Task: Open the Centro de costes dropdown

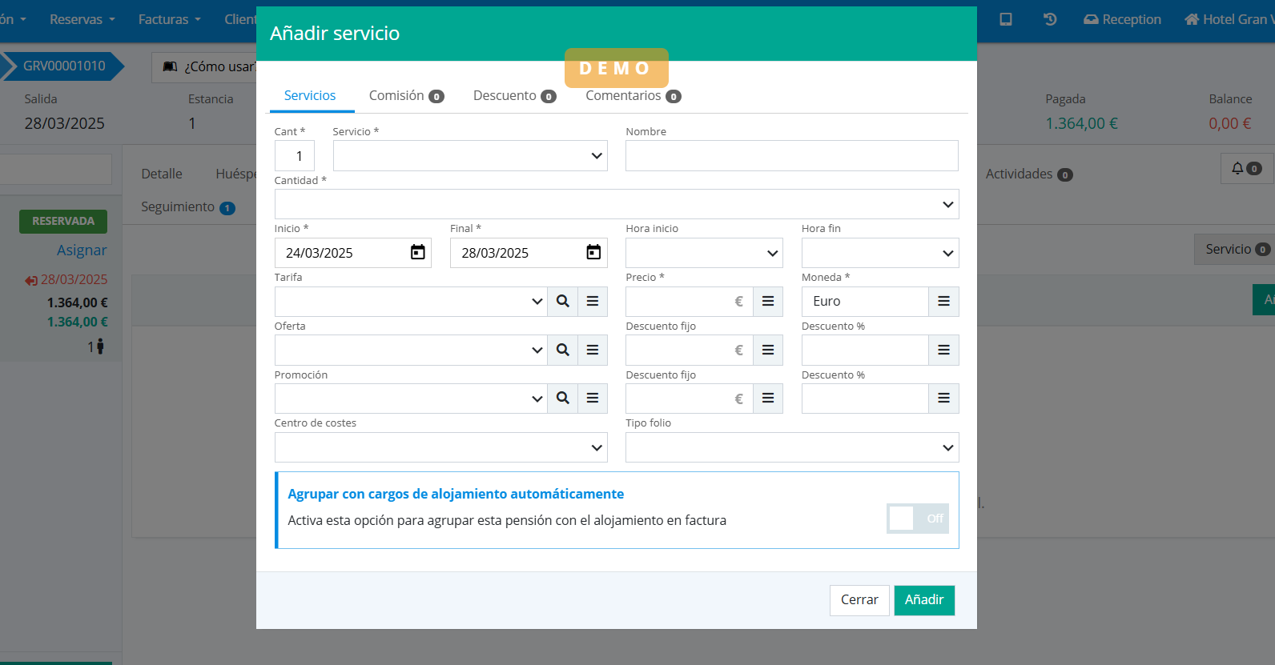Action: pos(440,448)
